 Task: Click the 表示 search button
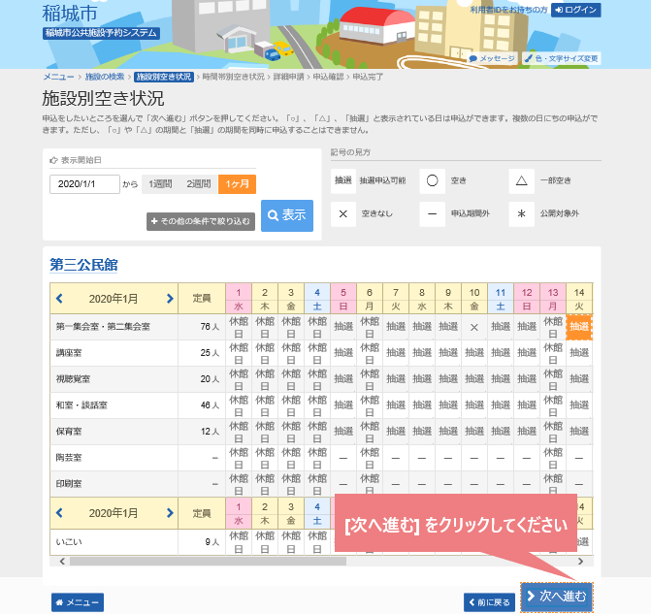(287, 215)
